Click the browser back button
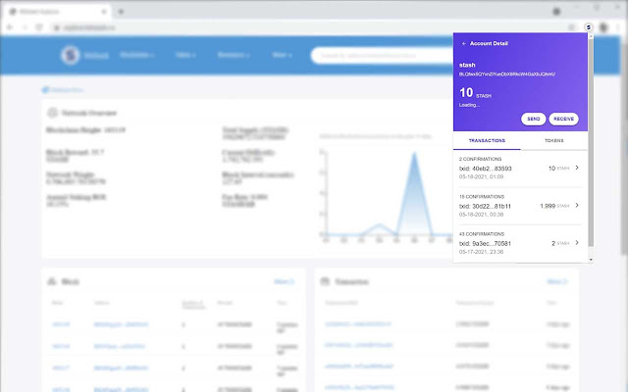The height and width of the screenshot is (392, 628). (10, 27)
